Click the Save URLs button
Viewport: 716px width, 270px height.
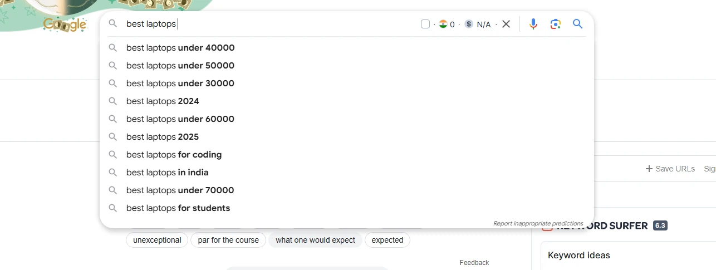point(670,169)
